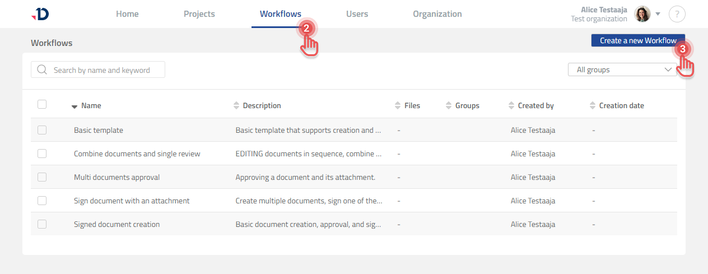Image resolution: width=708 pixels, height=274 pixels.
Task: Click the magnifier icon in the search box
Action: pos(42,70)
